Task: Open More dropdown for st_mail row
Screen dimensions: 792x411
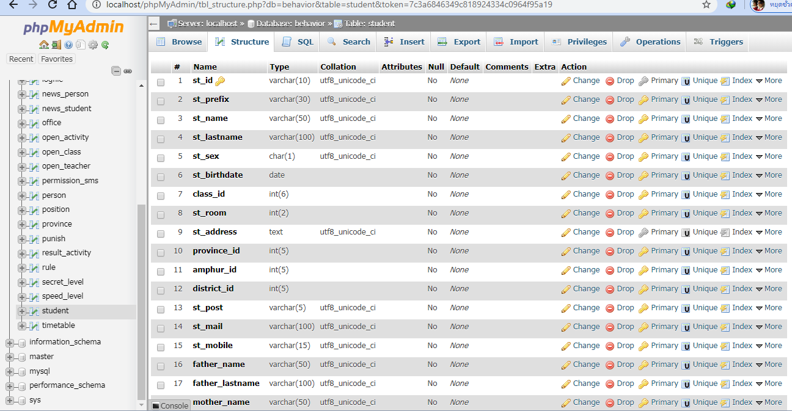Action: (x=769, y=327)
